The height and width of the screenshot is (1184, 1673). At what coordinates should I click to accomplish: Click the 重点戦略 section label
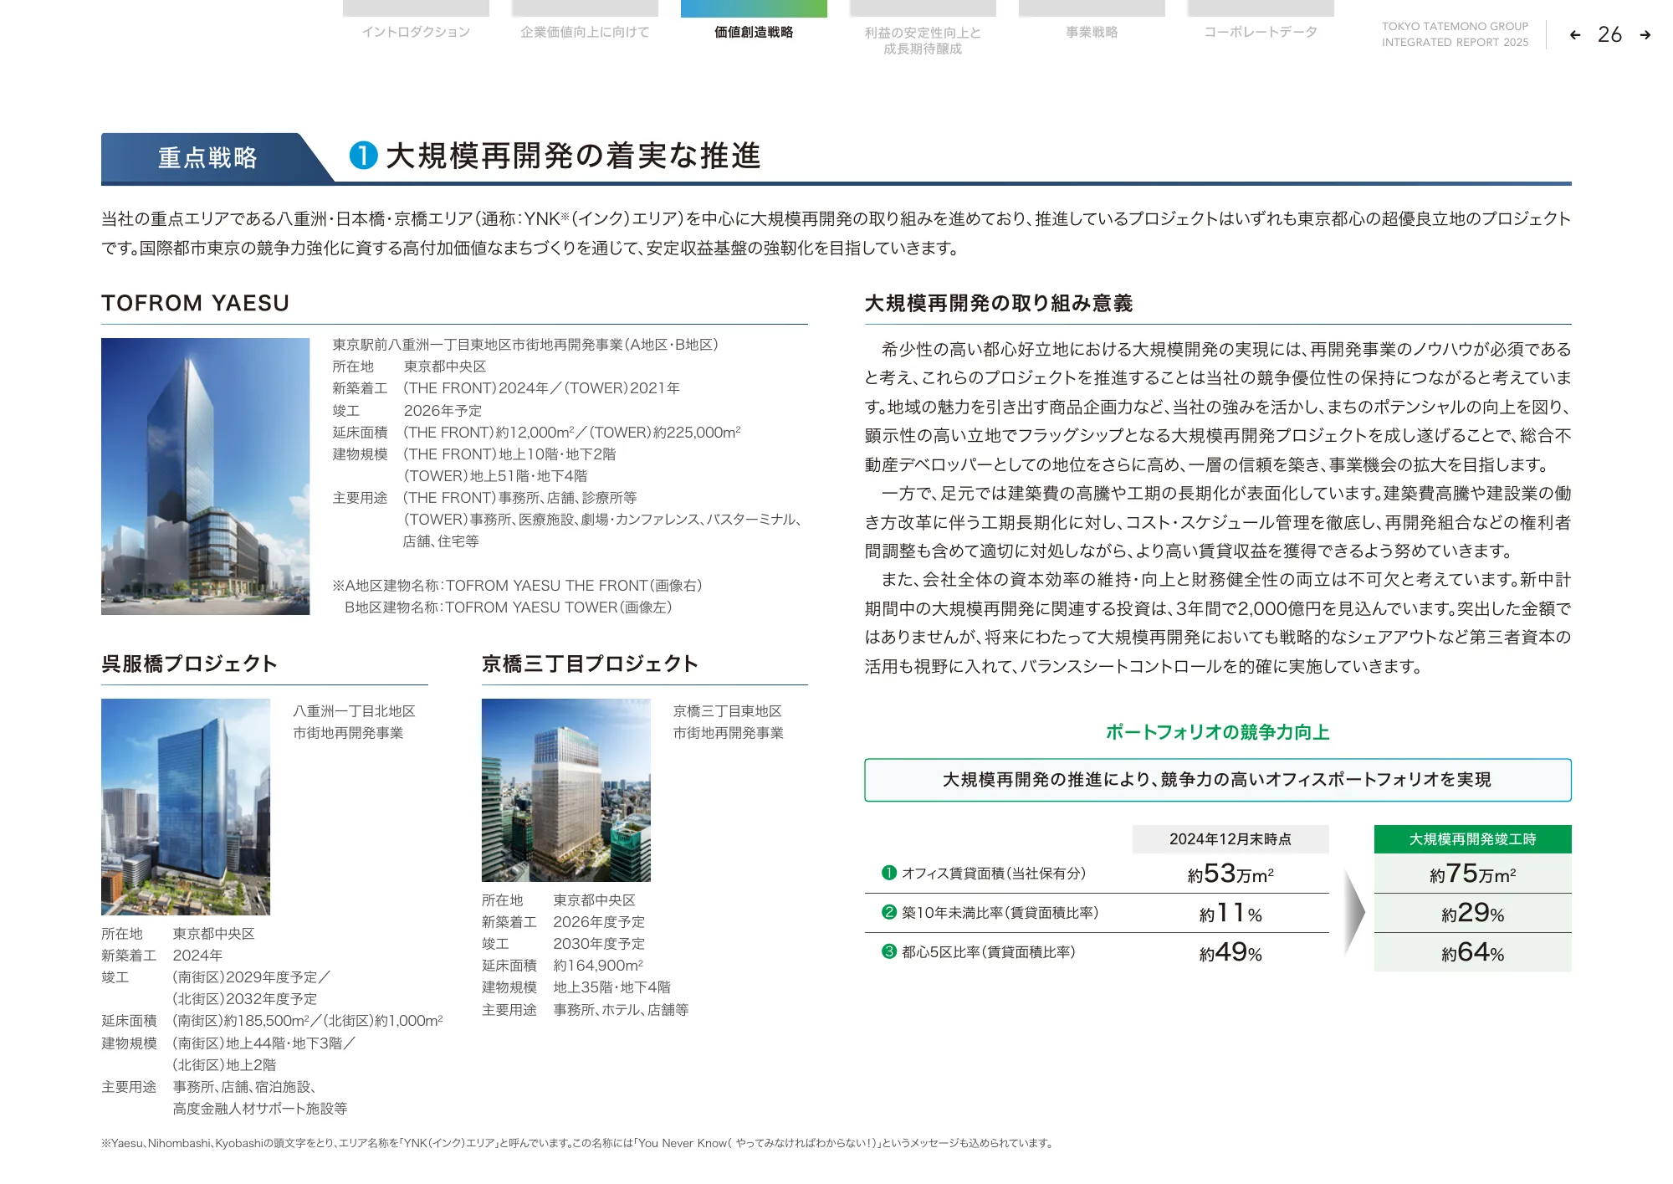click(207, 157)
